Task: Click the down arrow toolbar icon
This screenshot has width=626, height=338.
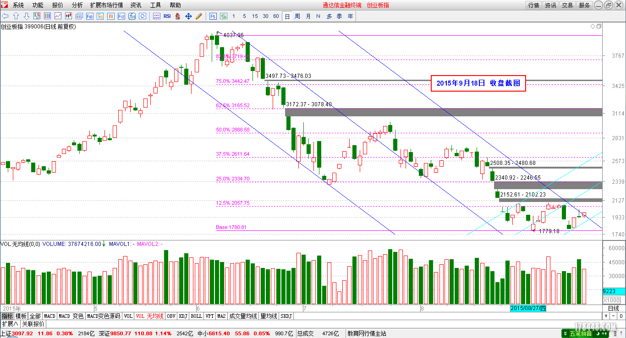Action: click(27, 16)
